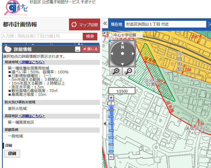The width and height of the screenshot is (211, 168).
Task: Collapse sidebar with double chevron
Action: [105, 24]
